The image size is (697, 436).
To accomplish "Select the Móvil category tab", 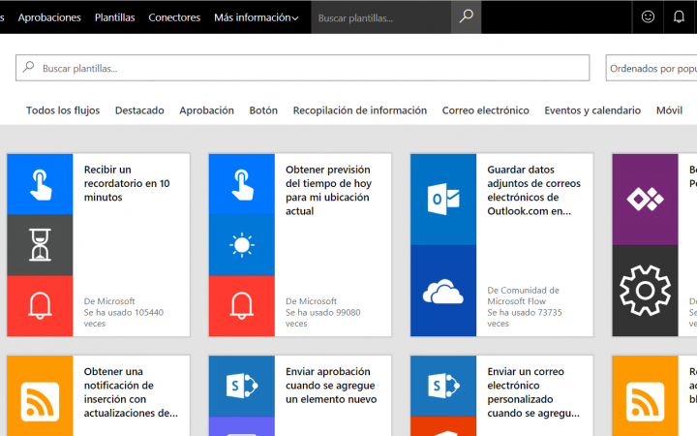I will (x=670, y=110).
